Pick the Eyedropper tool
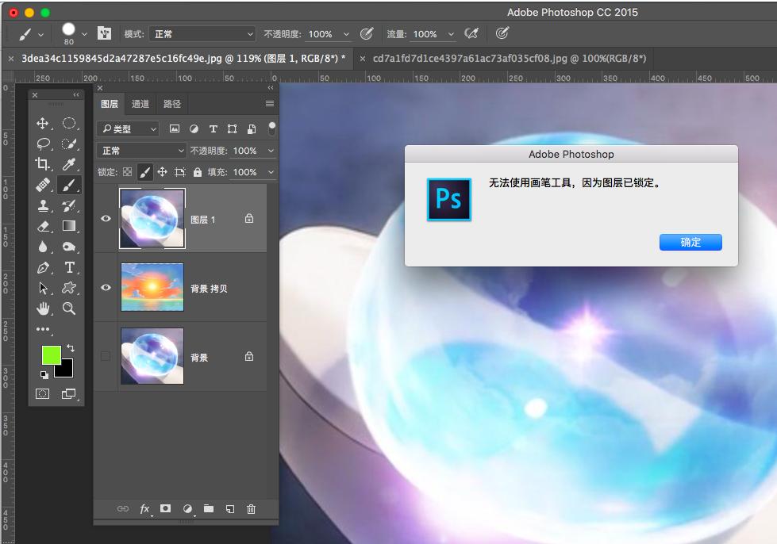The image size is (777, 544). tap(69, 164)
